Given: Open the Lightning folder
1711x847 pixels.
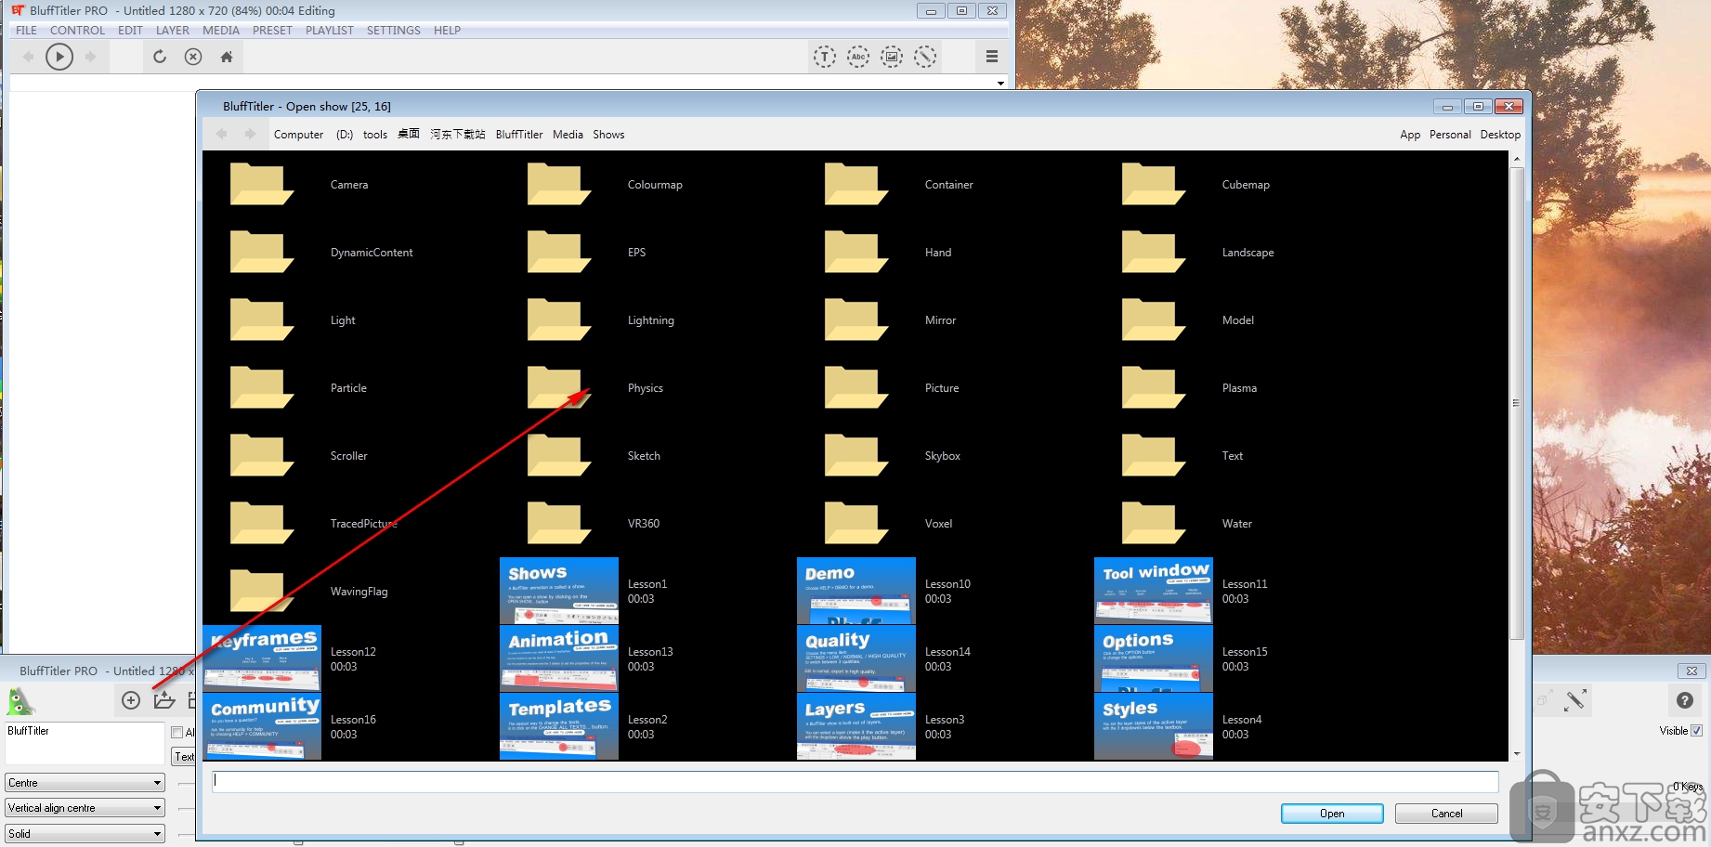Looking at the screenshot, I should [559, 319].
